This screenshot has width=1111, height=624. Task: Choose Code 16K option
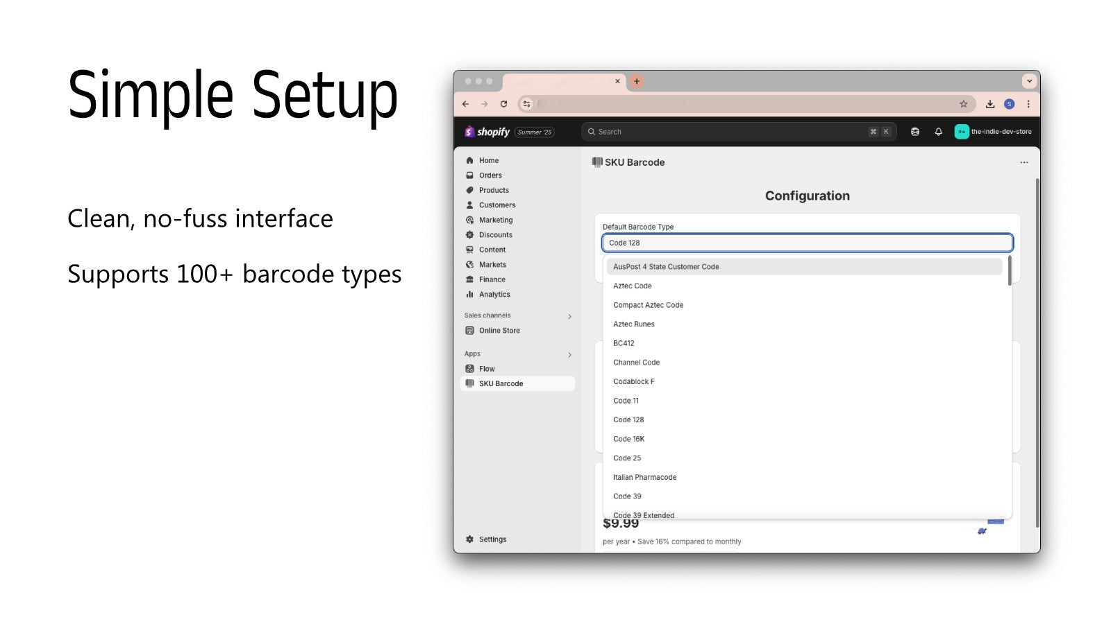click(x=804, y=439)
